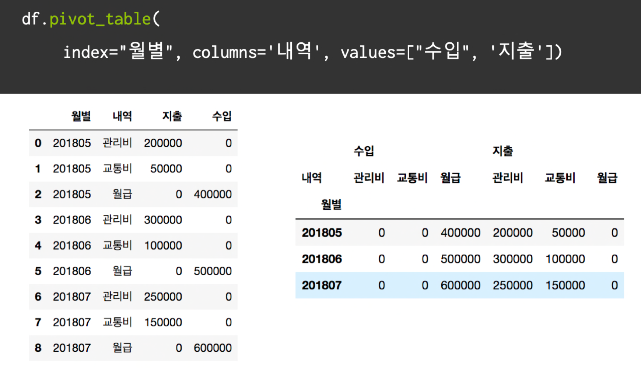The width and height of the screenshot is (641, 368).
Task: Select 400000 in left table row 2
Action: point(213,194)
